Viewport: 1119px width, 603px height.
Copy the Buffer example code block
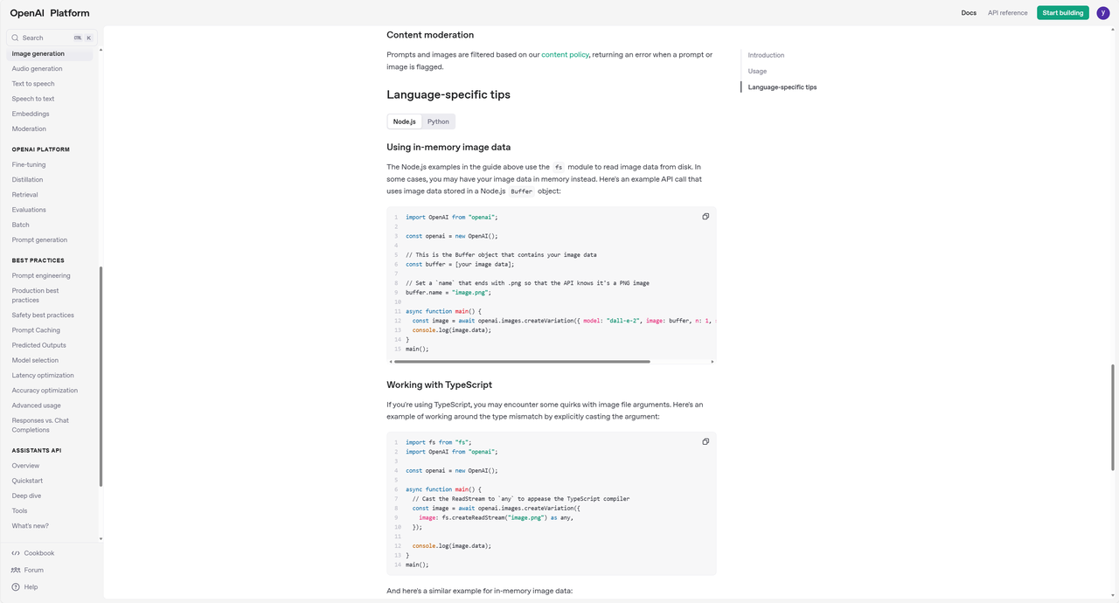[705, 217]
